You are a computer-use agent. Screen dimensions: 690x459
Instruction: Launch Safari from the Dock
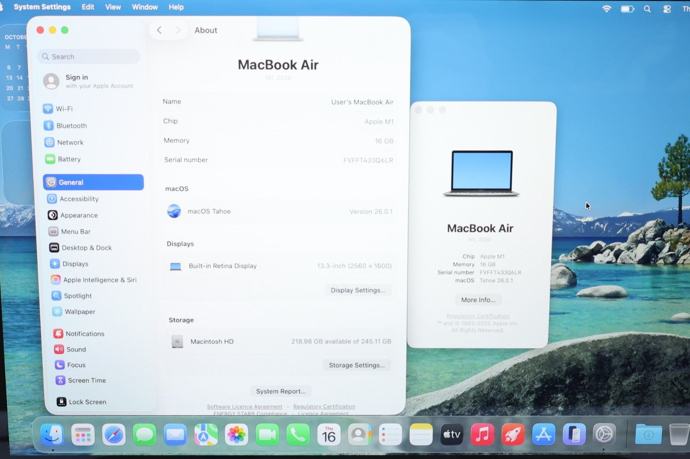click(114, 435)
